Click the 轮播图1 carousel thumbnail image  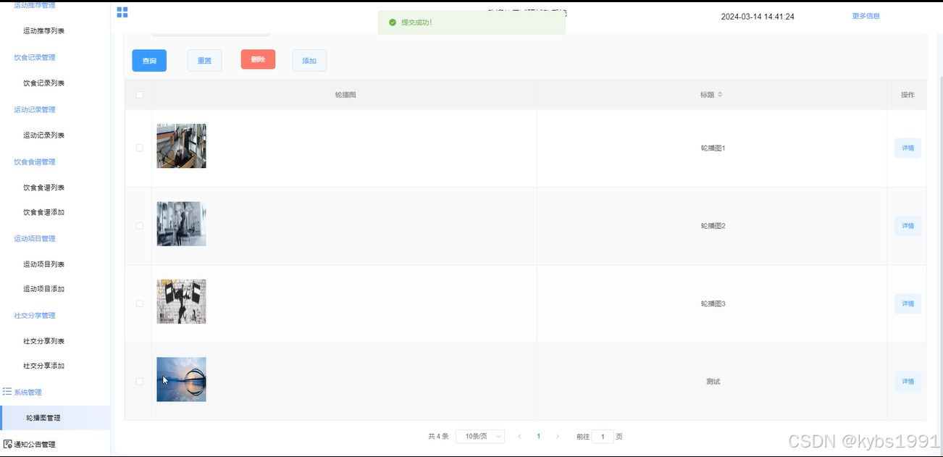tap(181, 146)
